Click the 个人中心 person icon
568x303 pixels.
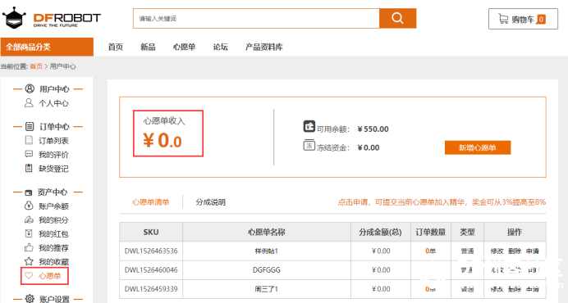click(29, 103)
